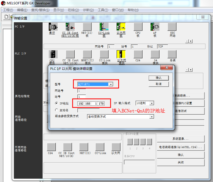Select multi-CPU slot 3

(x=143, y=142)
